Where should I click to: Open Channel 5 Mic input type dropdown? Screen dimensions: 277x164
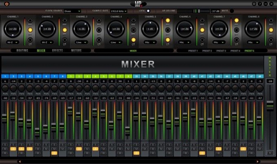point(150,42)
